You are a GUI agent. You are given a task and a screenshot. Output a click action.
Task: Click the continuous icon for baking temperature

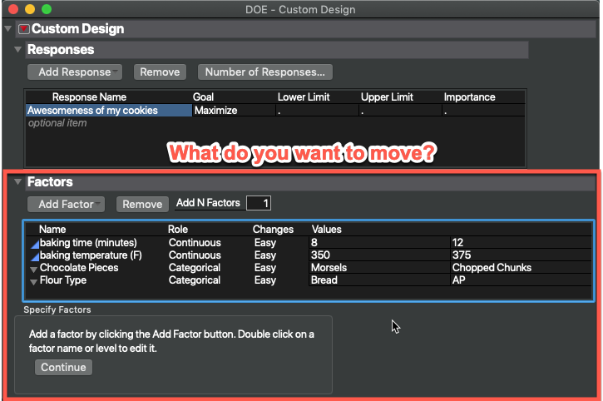point(35,256)
